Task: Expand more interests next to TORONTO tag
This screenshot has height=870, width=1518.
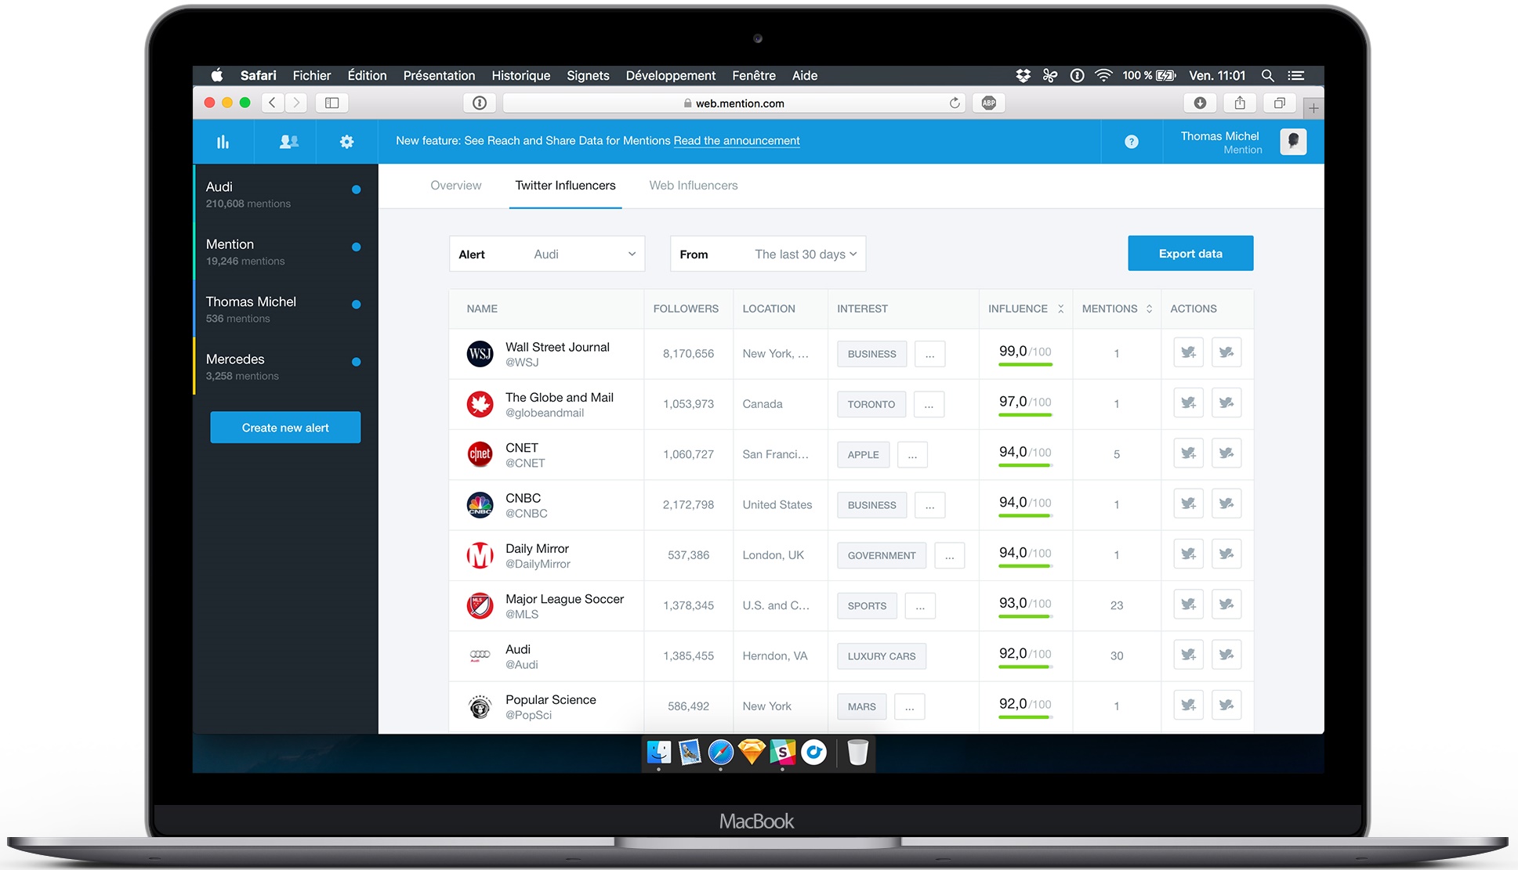Action: [x=929, y=404]
